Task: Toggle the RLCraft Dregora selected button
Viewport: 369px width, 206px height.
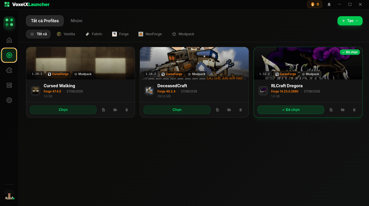Action: point(291,110)
